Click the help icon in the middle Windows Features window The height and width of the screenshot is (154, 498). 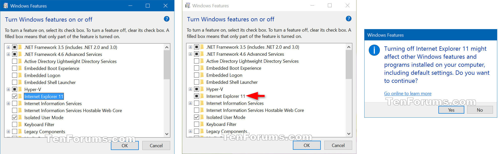tap(349, 19)
